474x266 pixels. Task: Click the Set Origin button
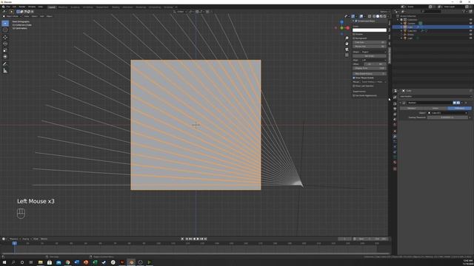point(369,56)
